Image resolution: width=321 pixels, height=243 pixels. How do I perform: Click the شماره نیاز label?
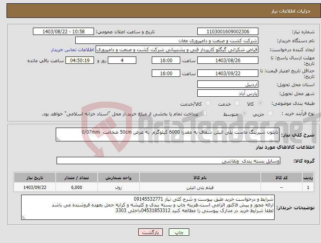coord(303,32)
